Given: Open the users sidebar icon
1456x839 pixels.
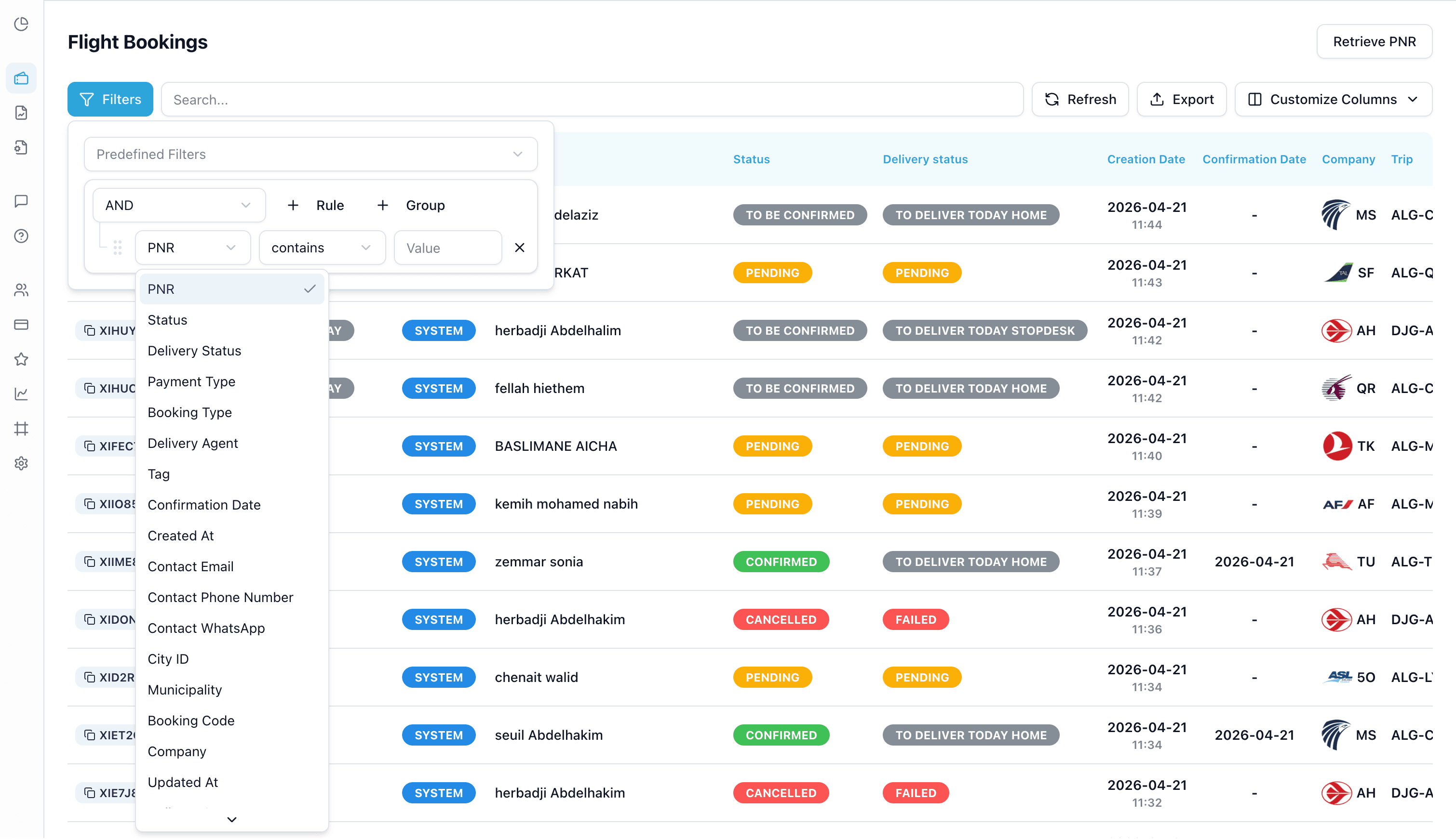Looking at the screenshot, I should [x=21, y=290].
